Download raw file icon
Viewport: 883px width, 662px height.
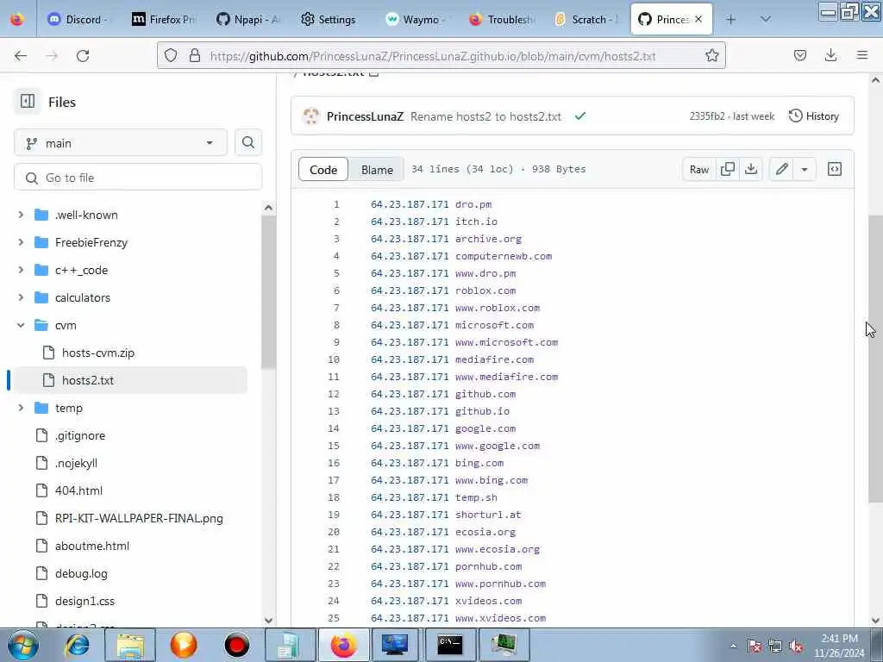(x=751, y=169)
